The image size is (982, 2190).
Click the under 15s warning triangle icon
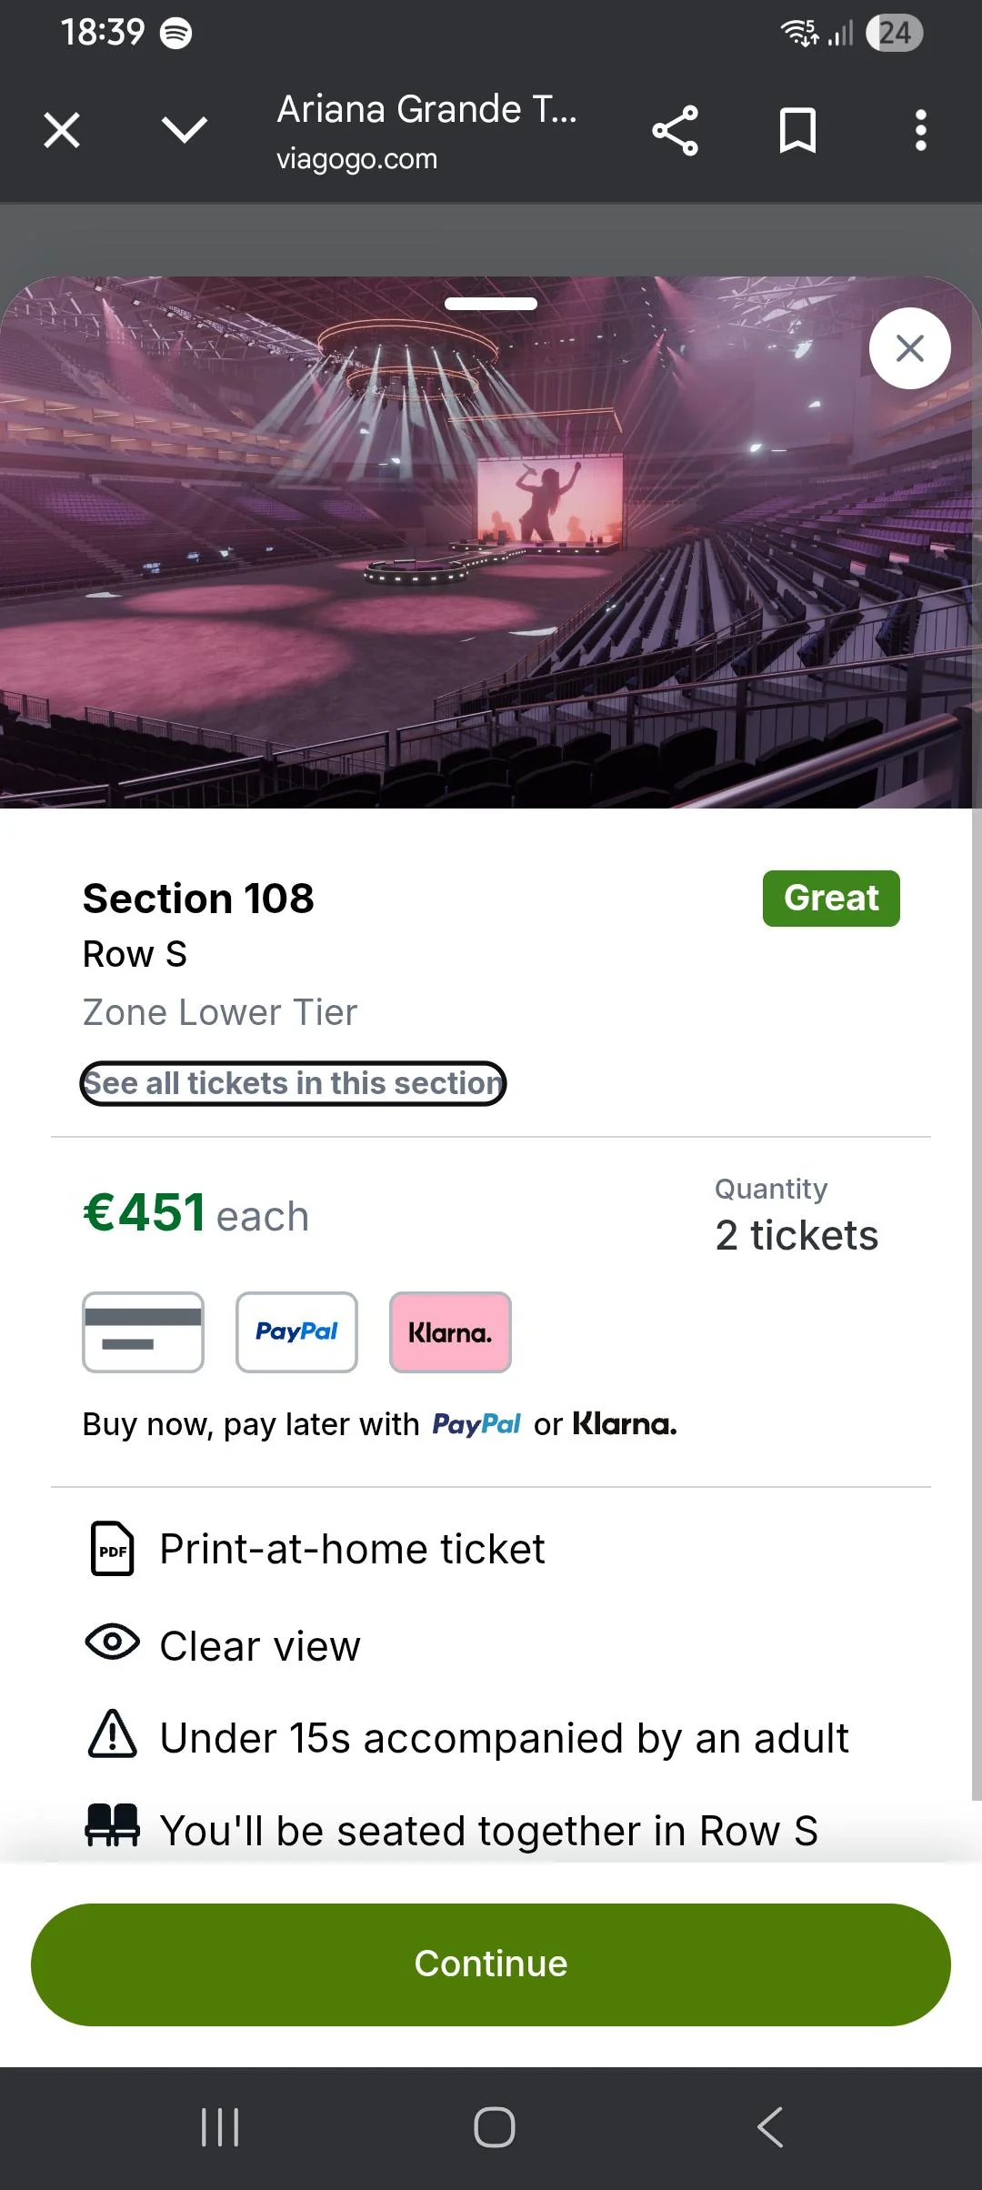coord(110,1735)
